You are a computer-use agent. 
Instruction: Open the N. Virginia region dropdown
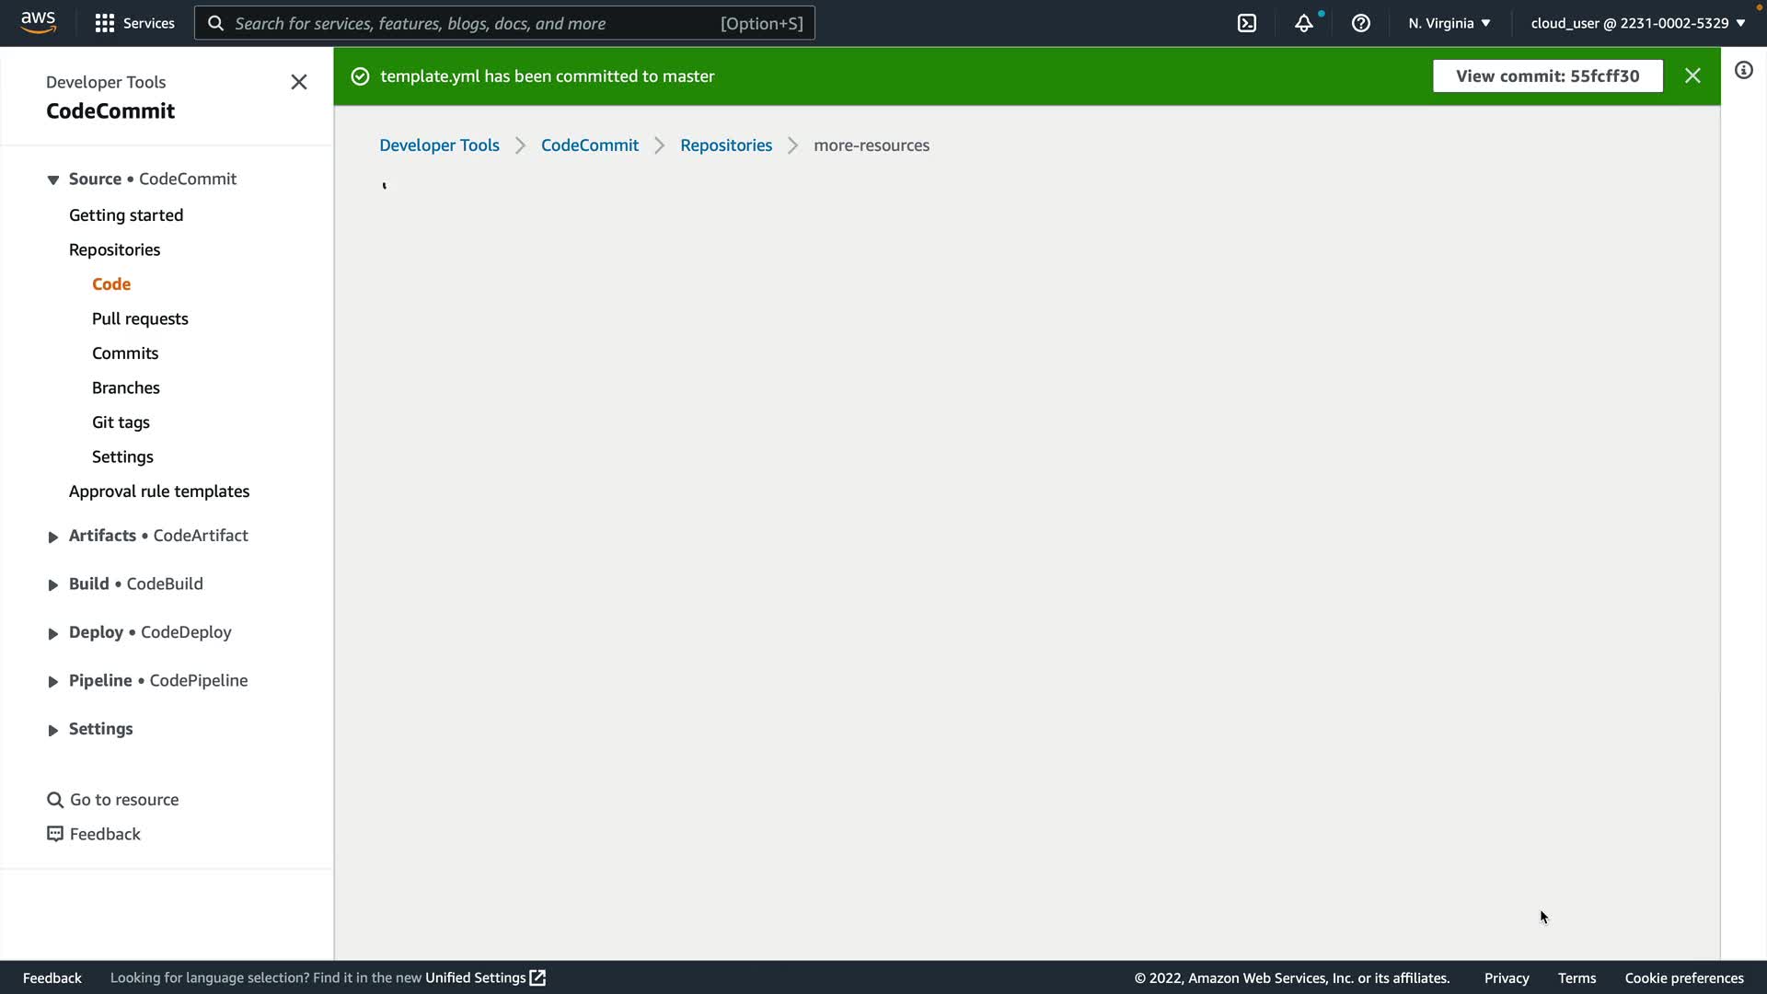pos(1449,23)
